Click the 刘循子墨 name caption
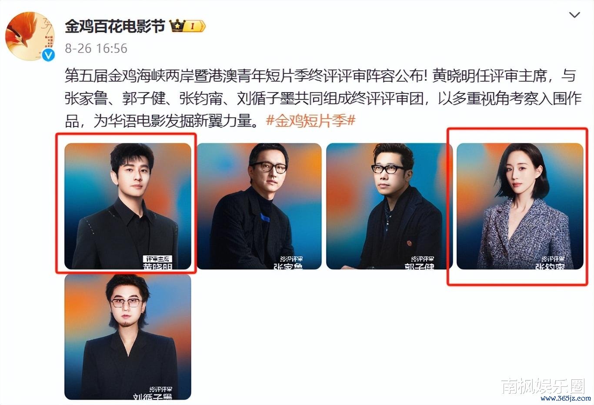The image size is (594, 405). [x=152, y=396]
